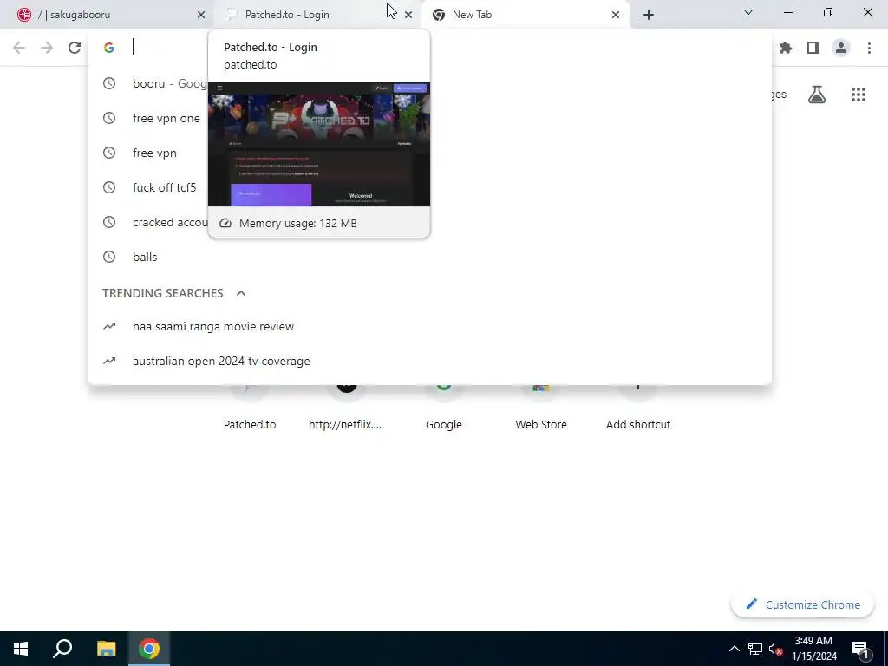Toggle the Chrome side panel
Screen dimensions: 888x666
pyautogui.click(x=813, y=48)
